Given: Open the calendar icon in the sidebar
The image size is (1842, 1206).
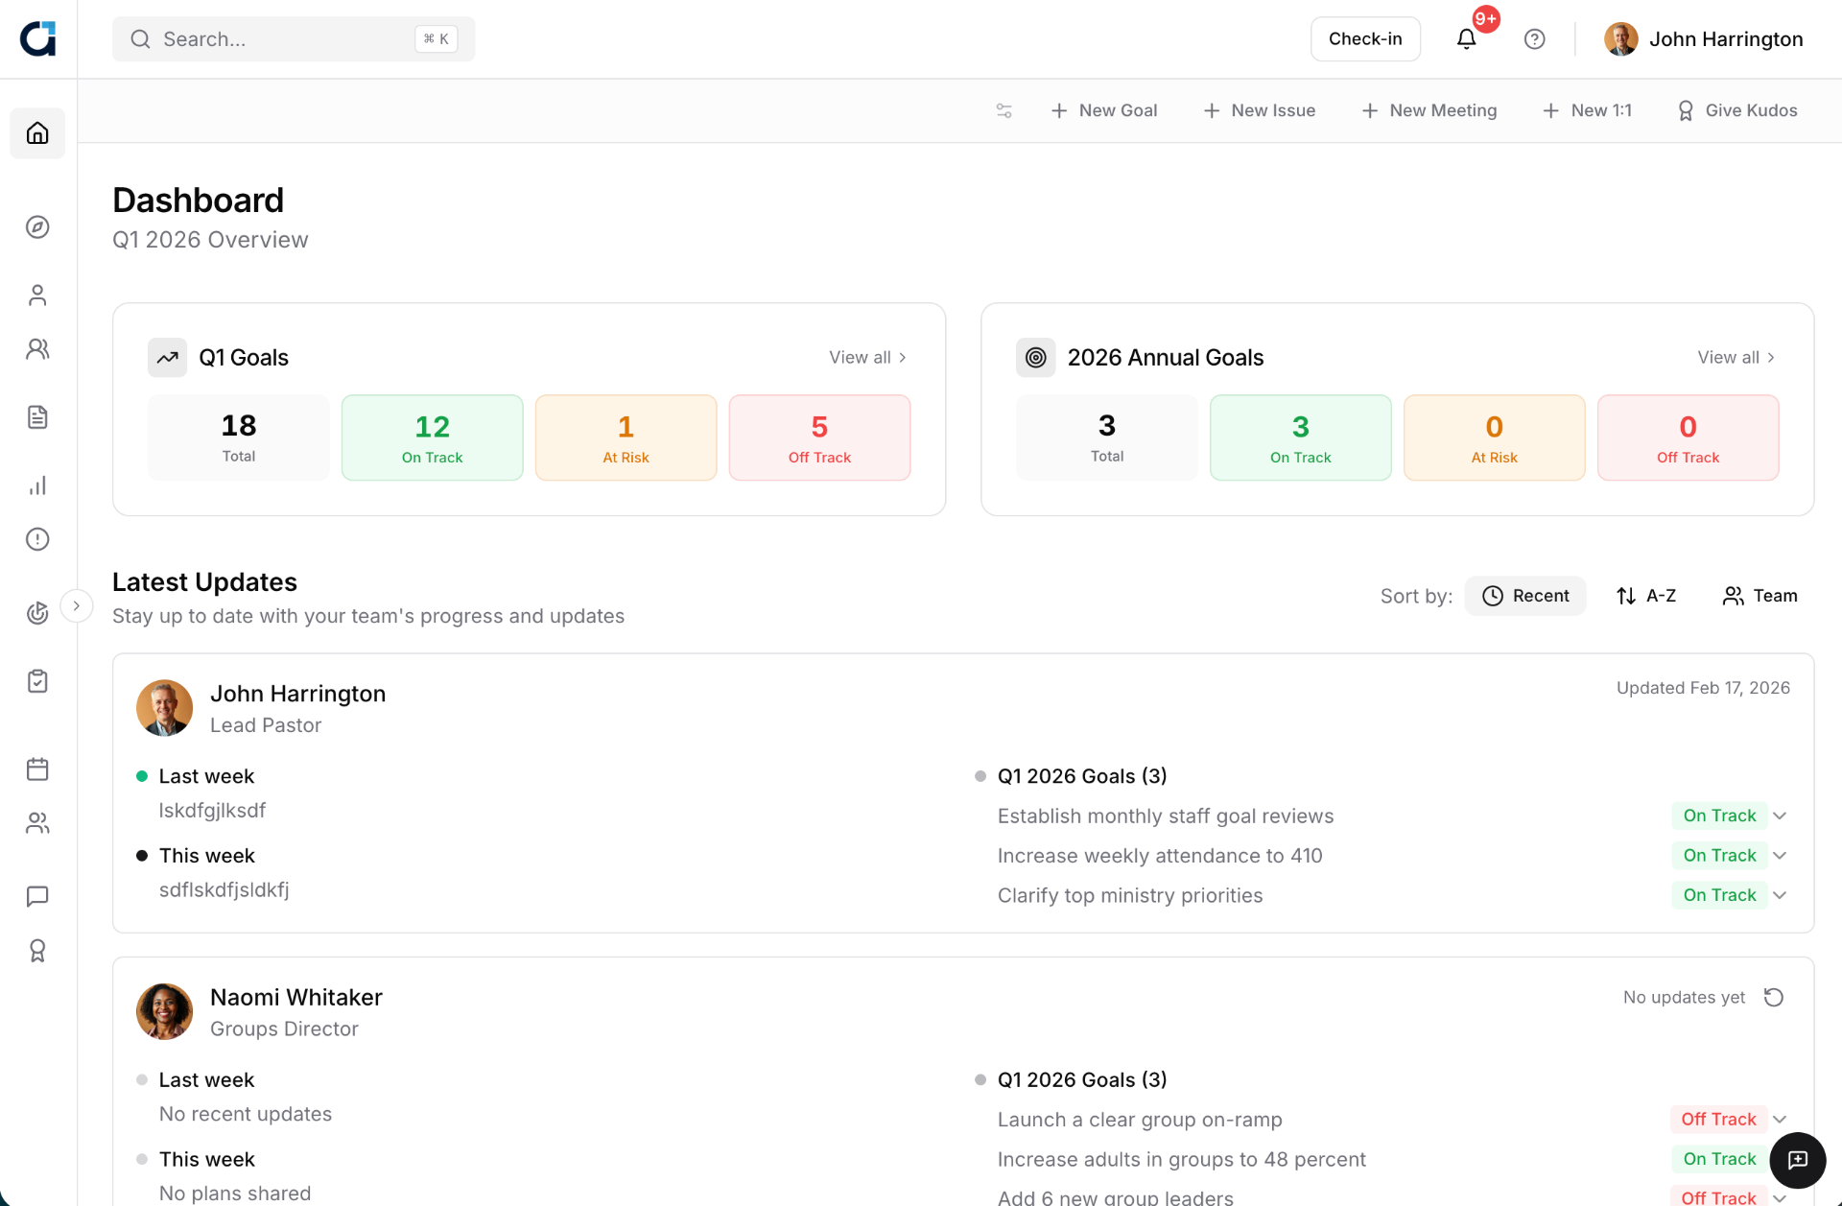Looking at the screenshot, I should [37, 769].
